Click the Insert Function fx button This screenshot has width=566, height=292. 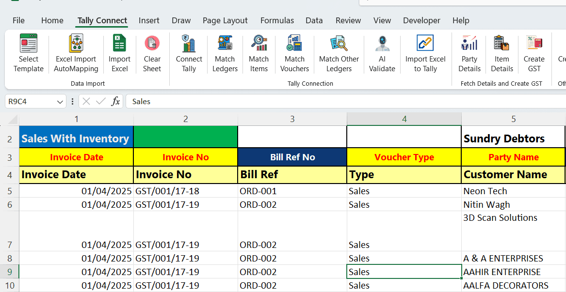point(116,101)
